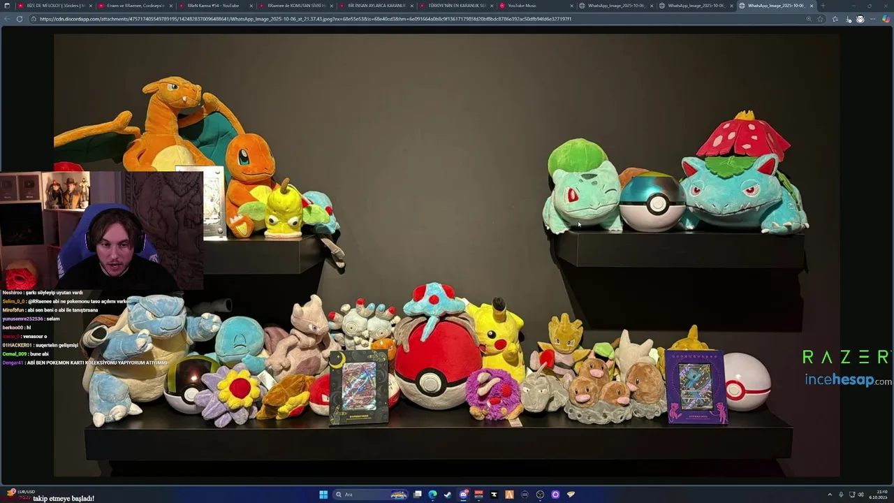Viewport: 894px width, 503px height.
Task: Open Settings and more ellipsis menu
Action: 873,19
